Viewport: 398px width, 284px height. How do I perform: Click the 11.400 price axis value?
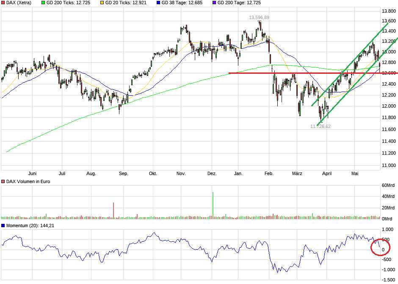(x=389, y=141)
